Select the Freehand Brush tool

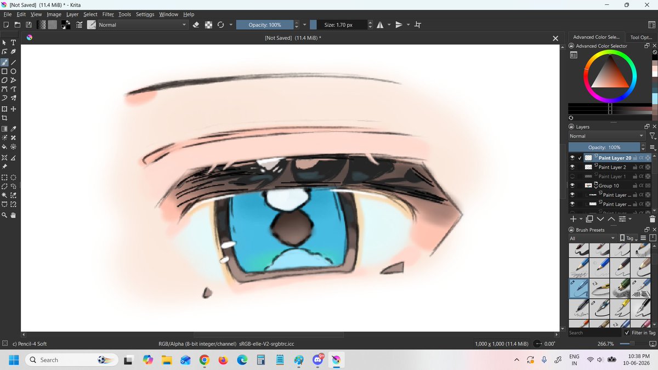point(4,62)
